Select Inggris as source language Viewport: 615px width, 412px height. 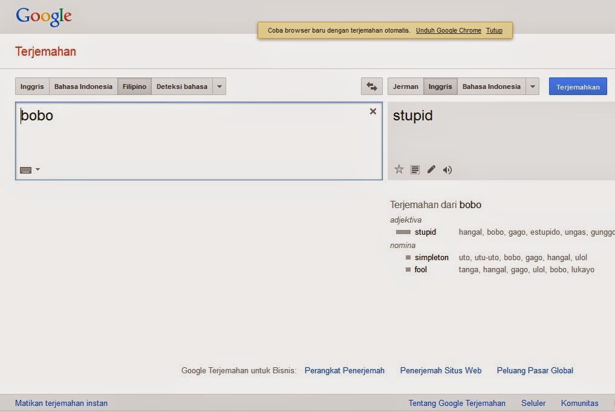32,87
